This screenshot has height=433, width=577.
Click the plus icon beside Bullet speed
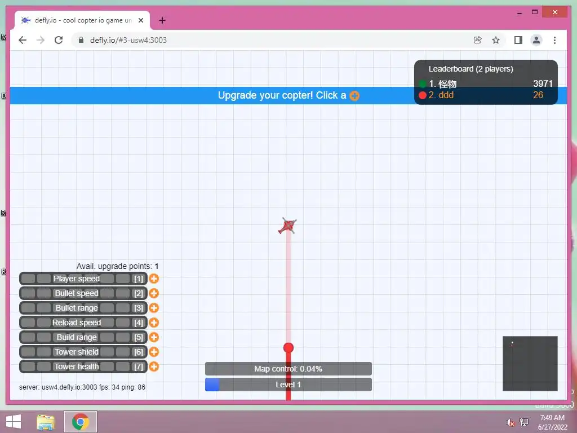tap(154, 293)
